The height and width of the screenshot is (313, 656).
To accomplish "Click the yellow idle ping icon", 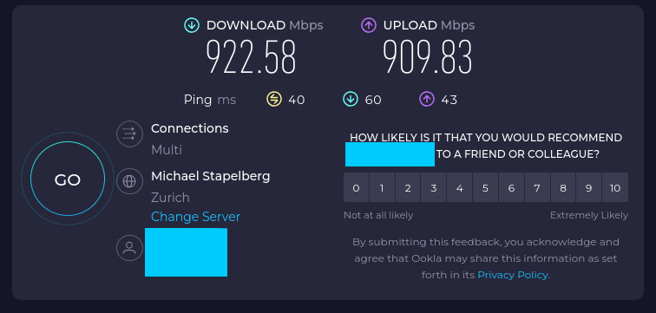I will coord(274,100).
